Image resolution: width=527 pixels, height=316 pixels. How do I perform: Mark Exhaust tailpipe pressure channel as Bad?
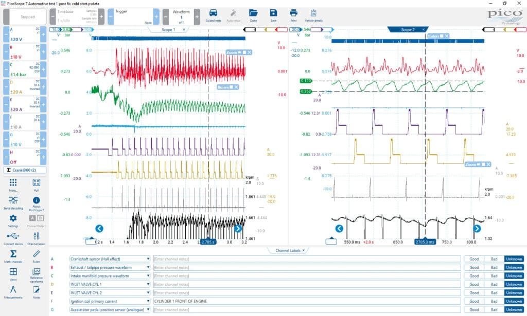494,267
